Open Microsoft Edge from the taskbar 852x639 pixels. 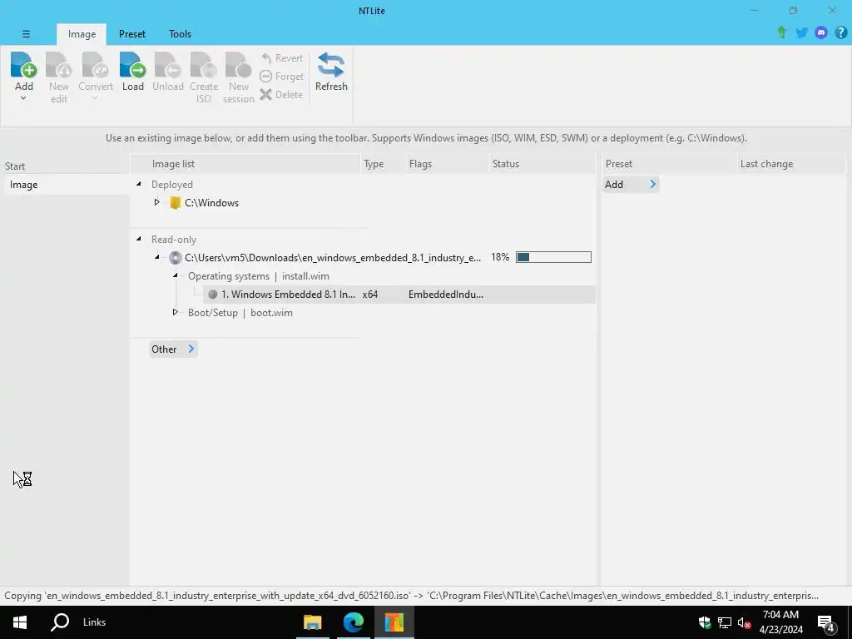(x=353, y=622)
